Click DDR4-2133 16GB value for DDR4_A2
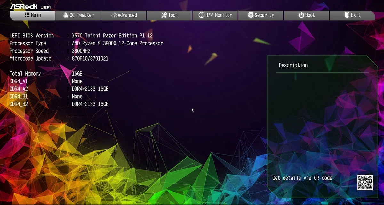Image resolution: width=384 pixels, height=205 pixels. coord(90,89)
